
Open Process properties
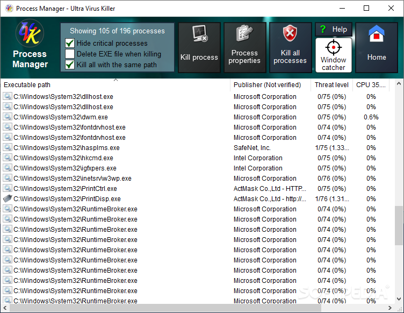click(244, 47)
